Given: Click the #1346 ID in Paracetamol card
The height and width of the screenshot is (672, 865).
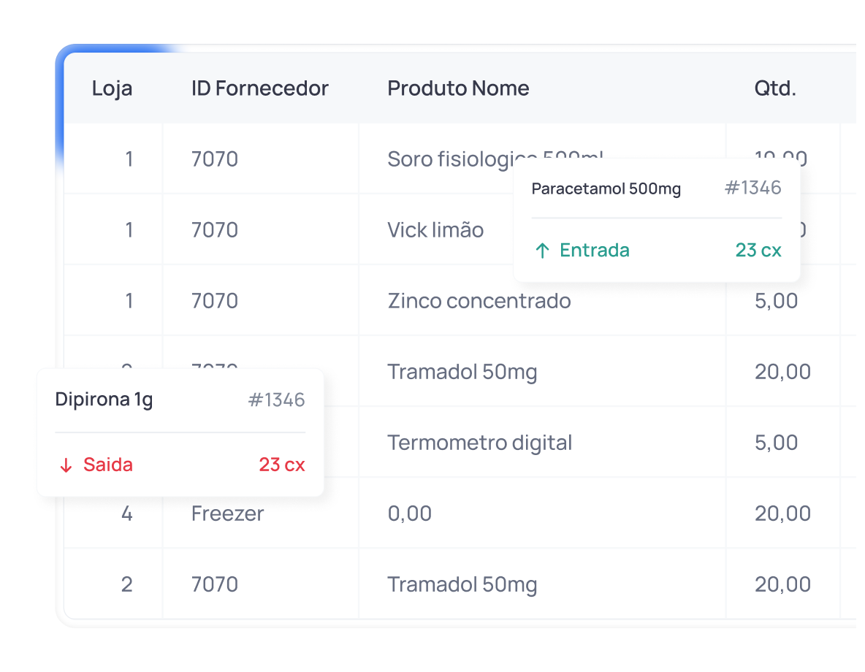Looking at the screenshot, I should [752, 188].
